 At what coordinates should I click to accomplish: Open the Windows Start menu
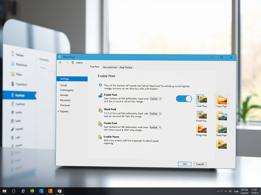5,191
